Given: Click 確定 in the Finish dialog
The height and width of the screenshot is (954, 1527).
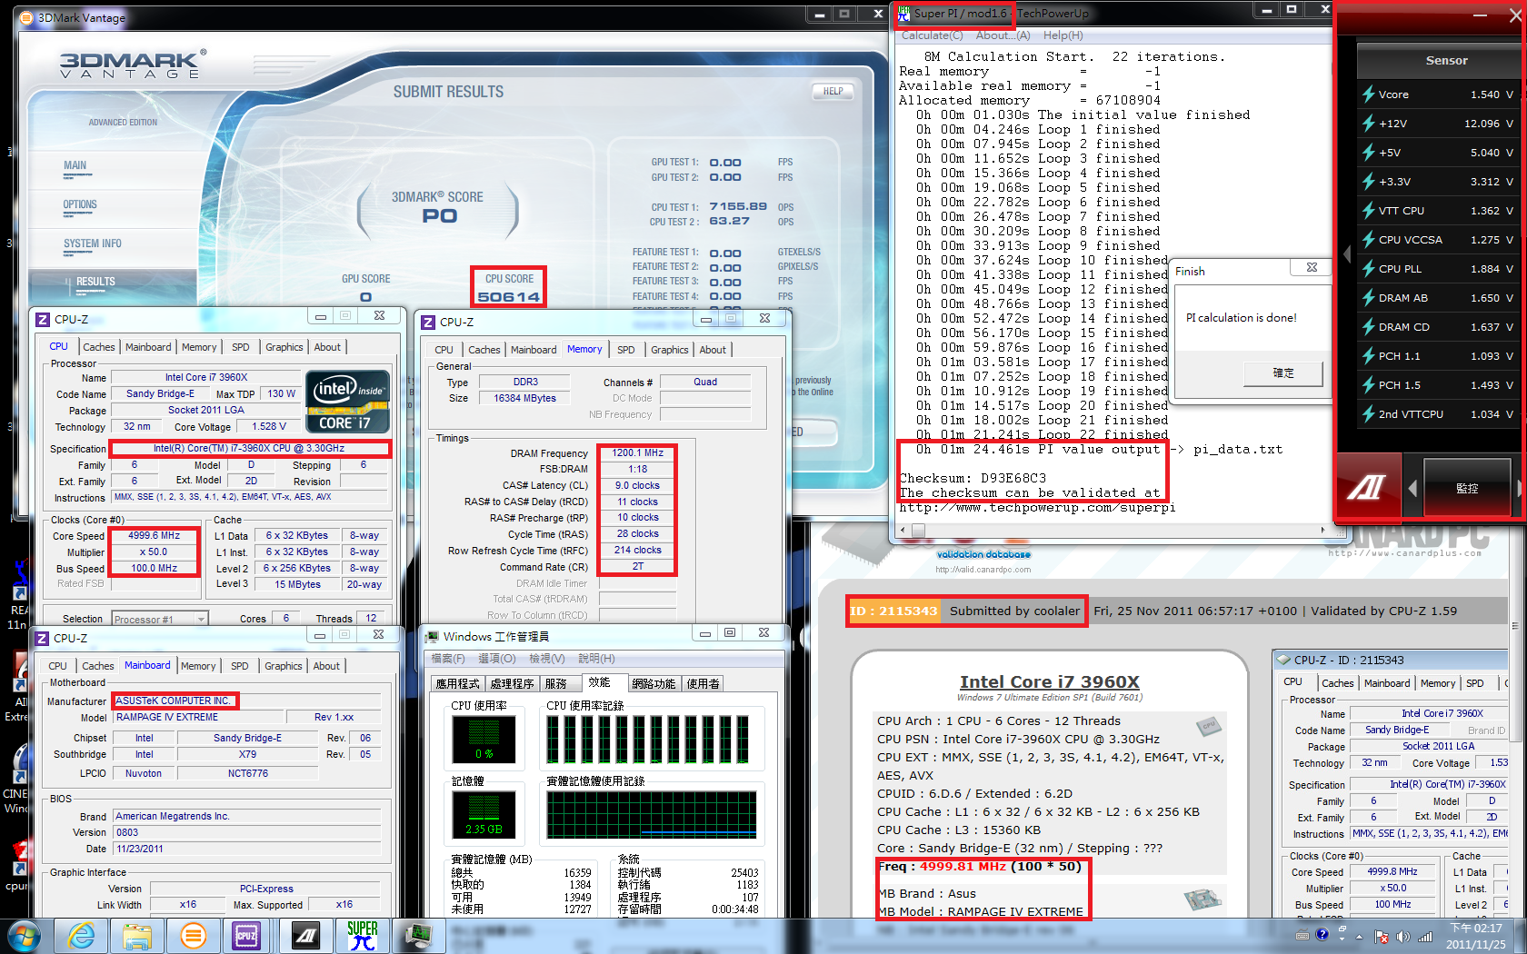Looking at the screenshot, I should (x=1282, y=373).
